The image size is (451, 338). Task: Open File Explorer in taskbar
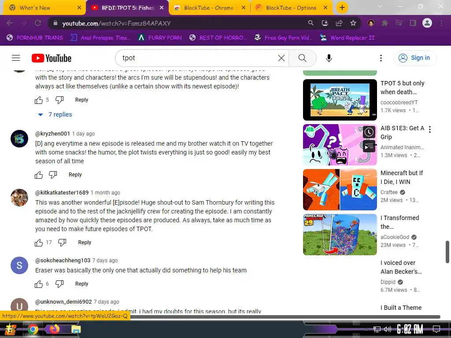[76, 329]
